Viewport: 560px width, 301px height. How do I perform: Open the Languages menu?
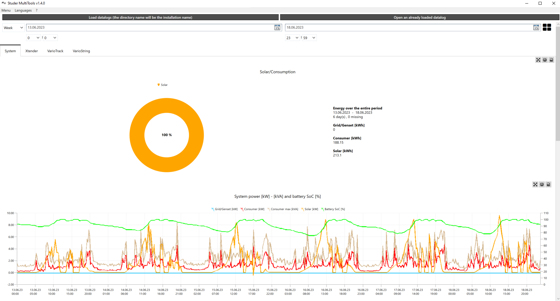click(23, 10)
